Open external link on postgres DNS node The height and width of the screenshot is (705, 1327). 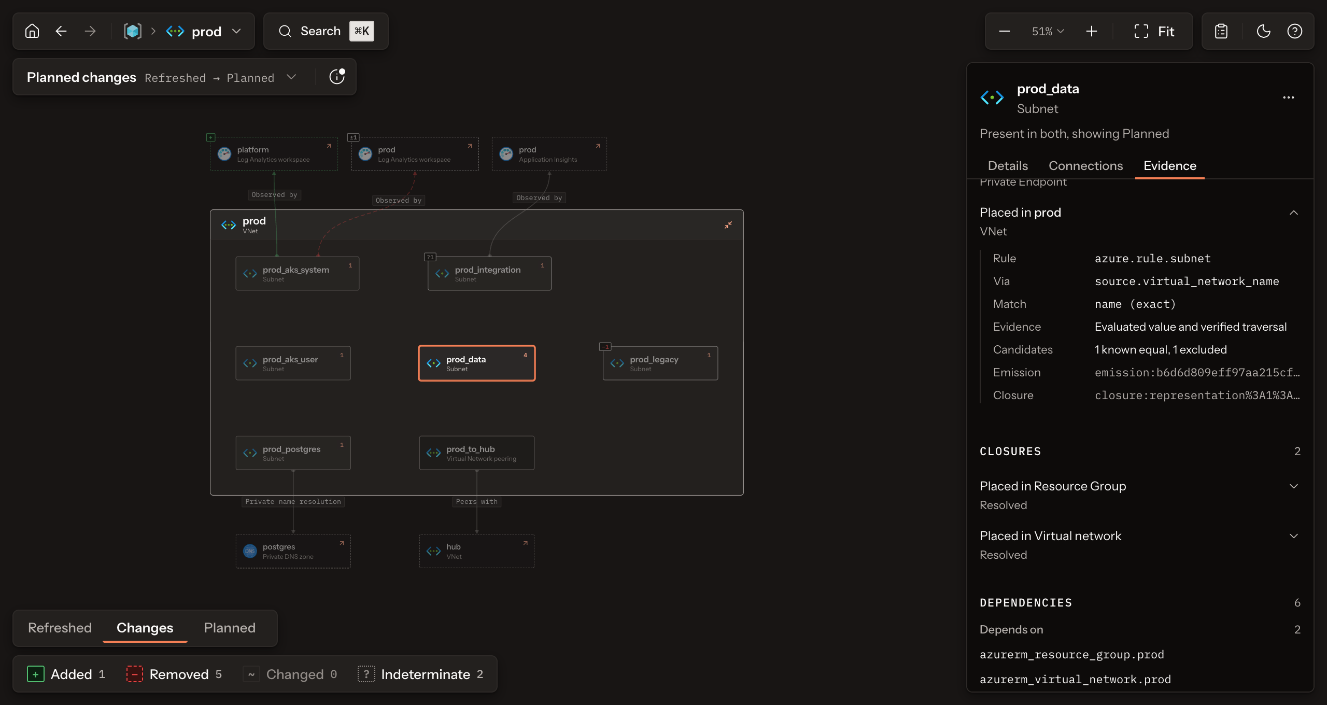coord(342,543)
